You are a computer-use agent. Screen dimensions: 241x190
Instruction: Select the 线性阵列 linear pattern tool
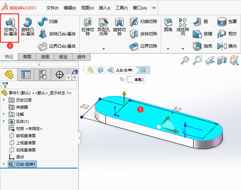click(183, 27)
